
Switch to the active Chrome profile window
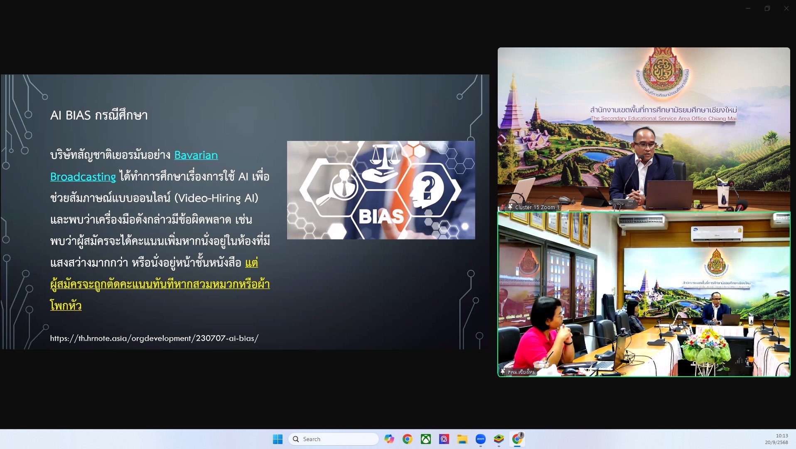pyautogui.click(x=517, y=439)
